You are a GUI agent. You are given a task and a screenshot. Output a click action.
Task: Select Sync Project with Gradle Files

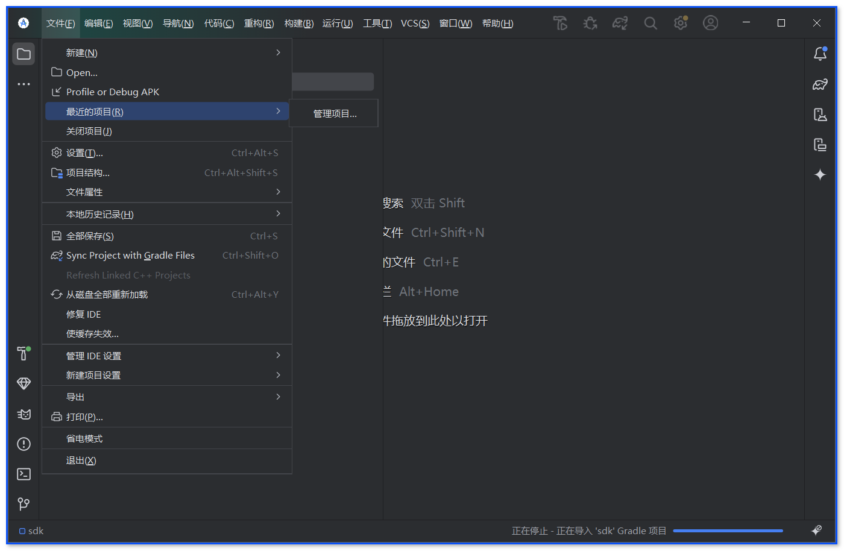167,256
